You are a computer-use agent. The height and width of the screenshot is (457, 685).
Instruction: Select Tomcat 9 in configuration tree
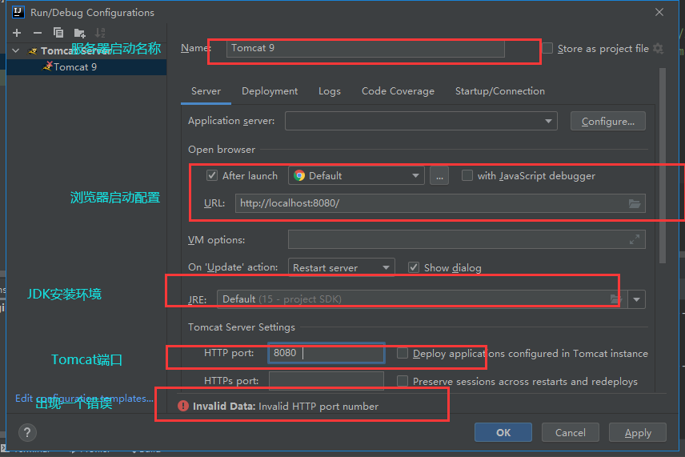pos(86,67)
